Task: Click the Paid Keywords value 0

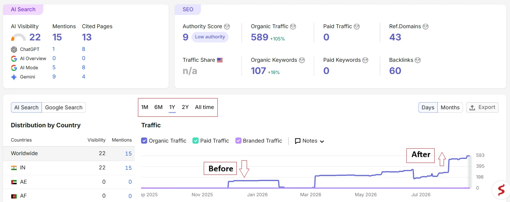Action: (x=326, y=71)
